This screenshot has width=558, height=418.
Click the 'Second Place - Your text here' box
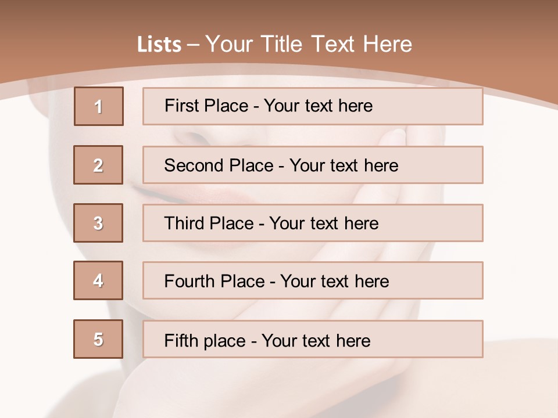pyautogui.click(x=313, y=165)
